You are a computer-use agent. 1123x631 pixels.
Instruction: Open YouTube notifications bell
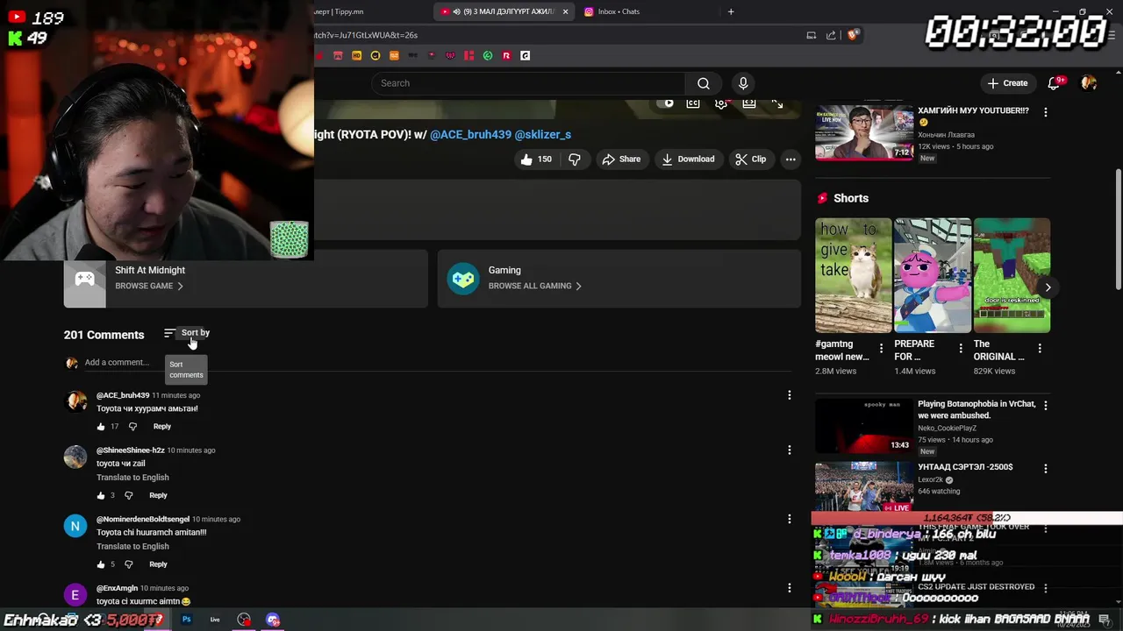[x=1054, y=83]
